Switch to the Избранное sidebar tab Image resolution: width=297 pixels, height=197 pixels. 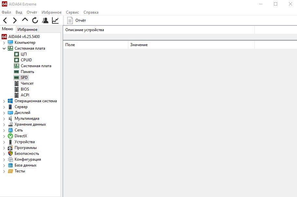pyautogui.click(x=28, y=30)
